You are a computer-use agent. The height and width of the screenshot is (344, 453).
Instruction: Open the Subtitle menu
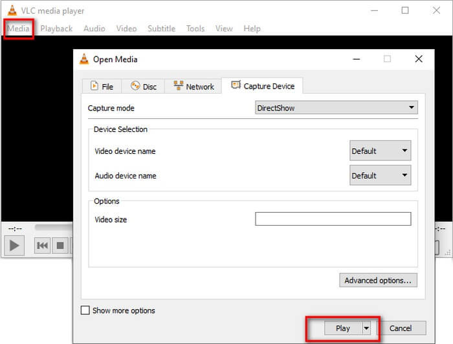[161, 28]
